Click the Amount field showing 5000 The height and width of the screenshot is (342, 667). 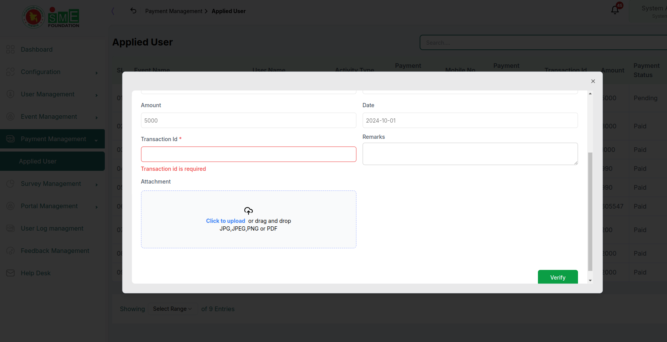click(249, 120)
